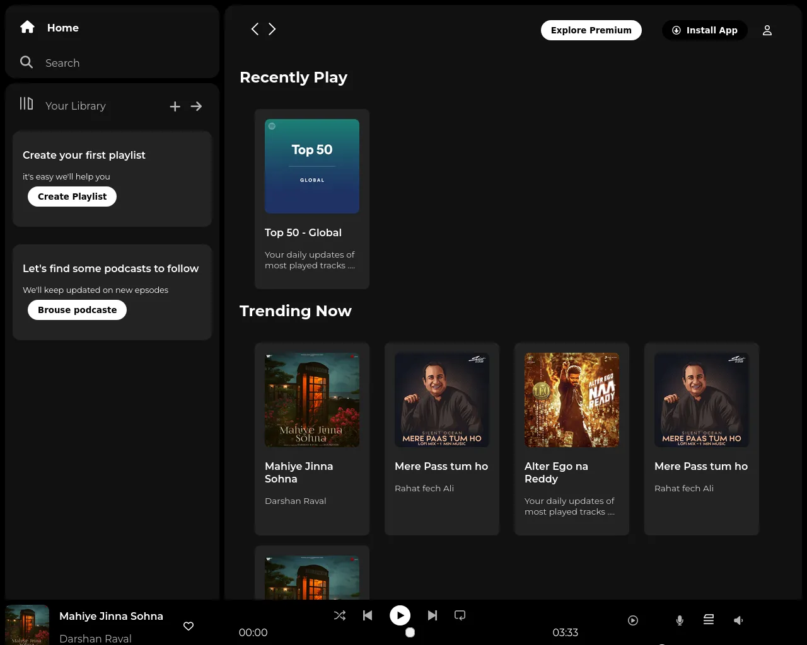Click the Top 50 - Global title
The width and height of the screenshot is (807, 645).
[303, 232]
